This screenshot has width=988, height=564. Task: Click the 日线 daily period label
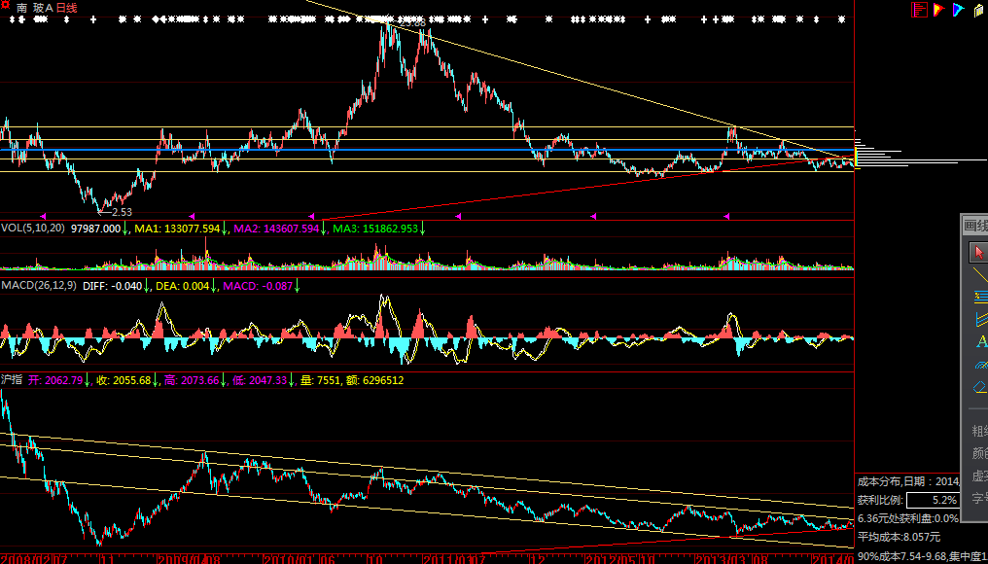coord(66,8)
